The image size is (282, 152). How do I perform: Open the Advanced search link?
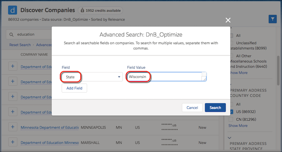click(44, 45)
